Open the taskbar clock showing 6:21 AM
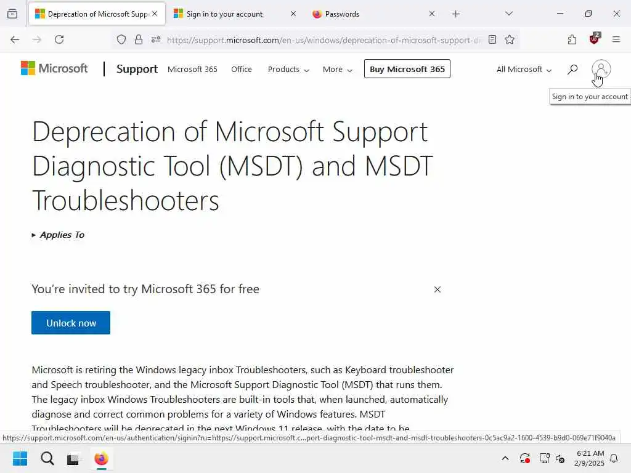631x473 pixels. 590,458
